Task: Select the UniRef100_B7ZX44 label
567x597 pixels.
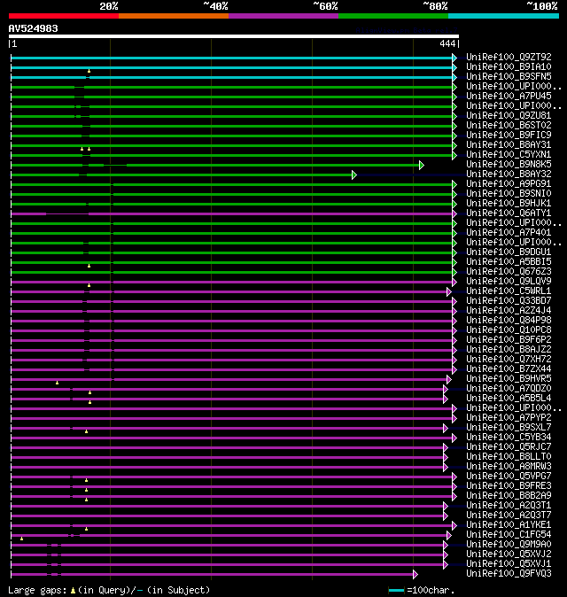Action: click(x=509, y=369)
